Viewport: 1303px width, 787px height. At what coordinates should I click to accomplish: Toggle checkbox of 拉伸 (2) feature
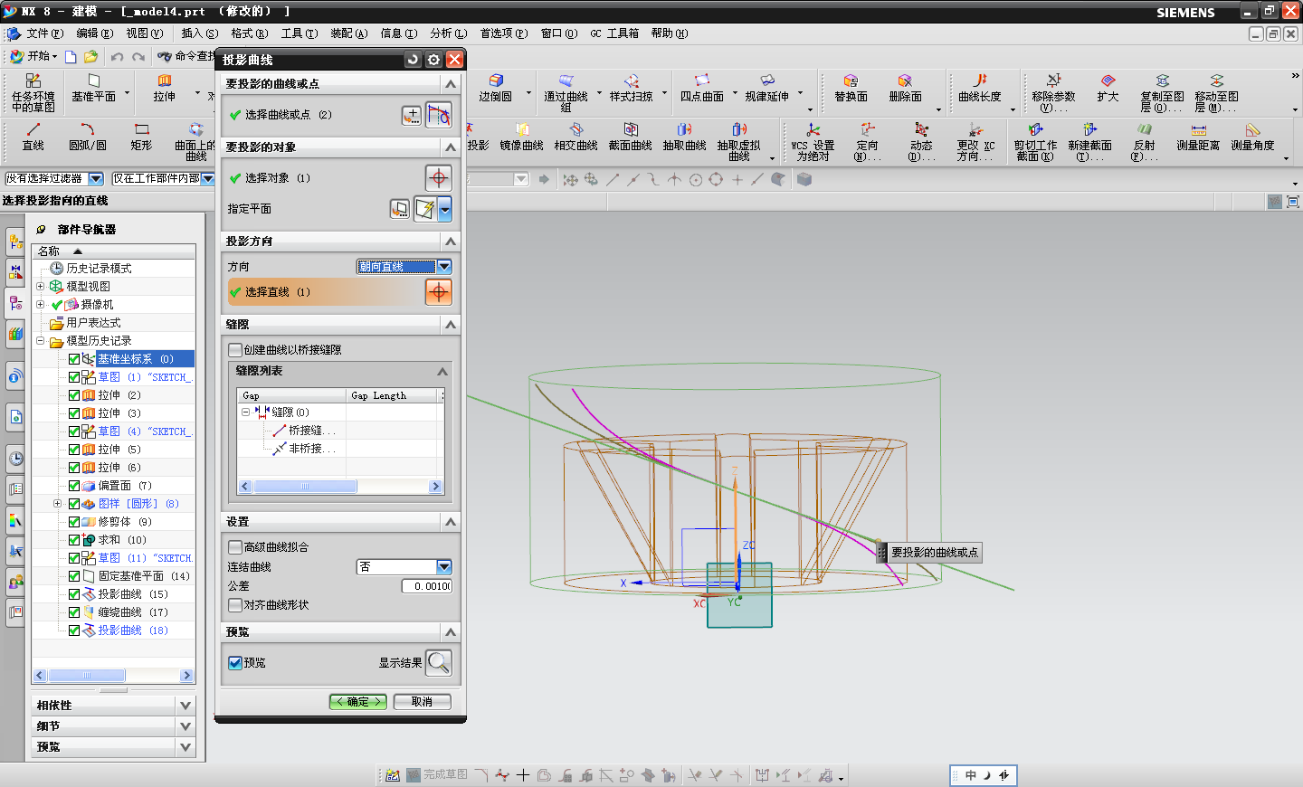[74, 395]
